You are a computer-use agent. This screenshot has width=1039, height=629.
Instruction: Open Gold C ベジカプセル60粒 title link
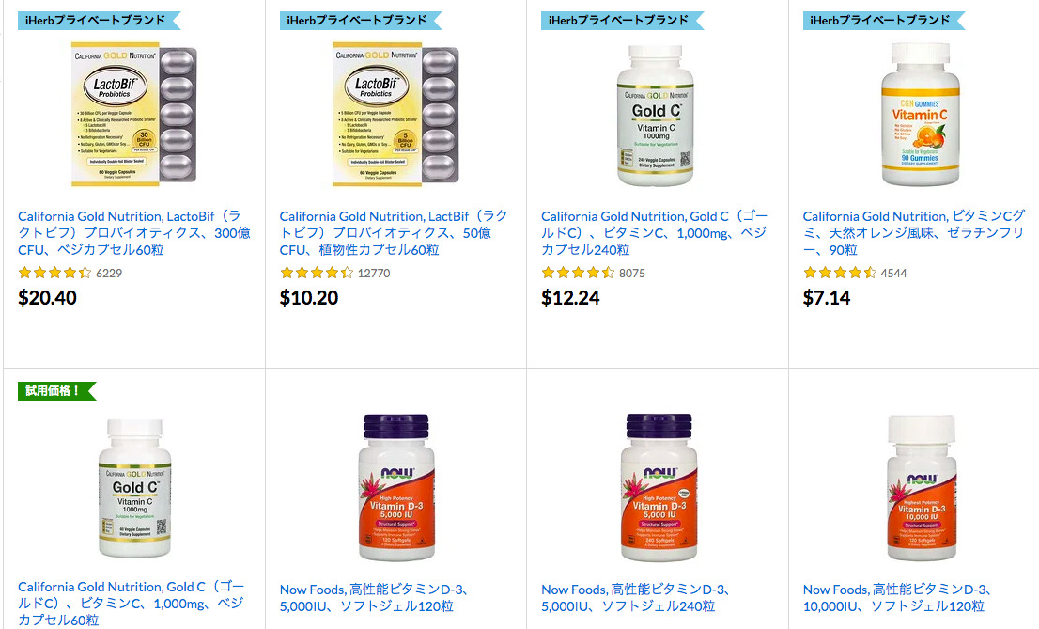click(x=132, y=603)
